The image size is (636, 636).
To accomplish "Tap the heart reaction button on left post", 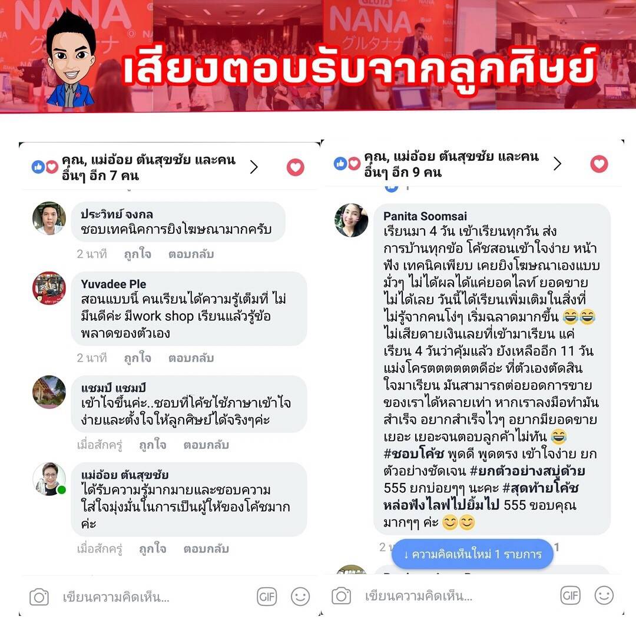I will point(295,167).
